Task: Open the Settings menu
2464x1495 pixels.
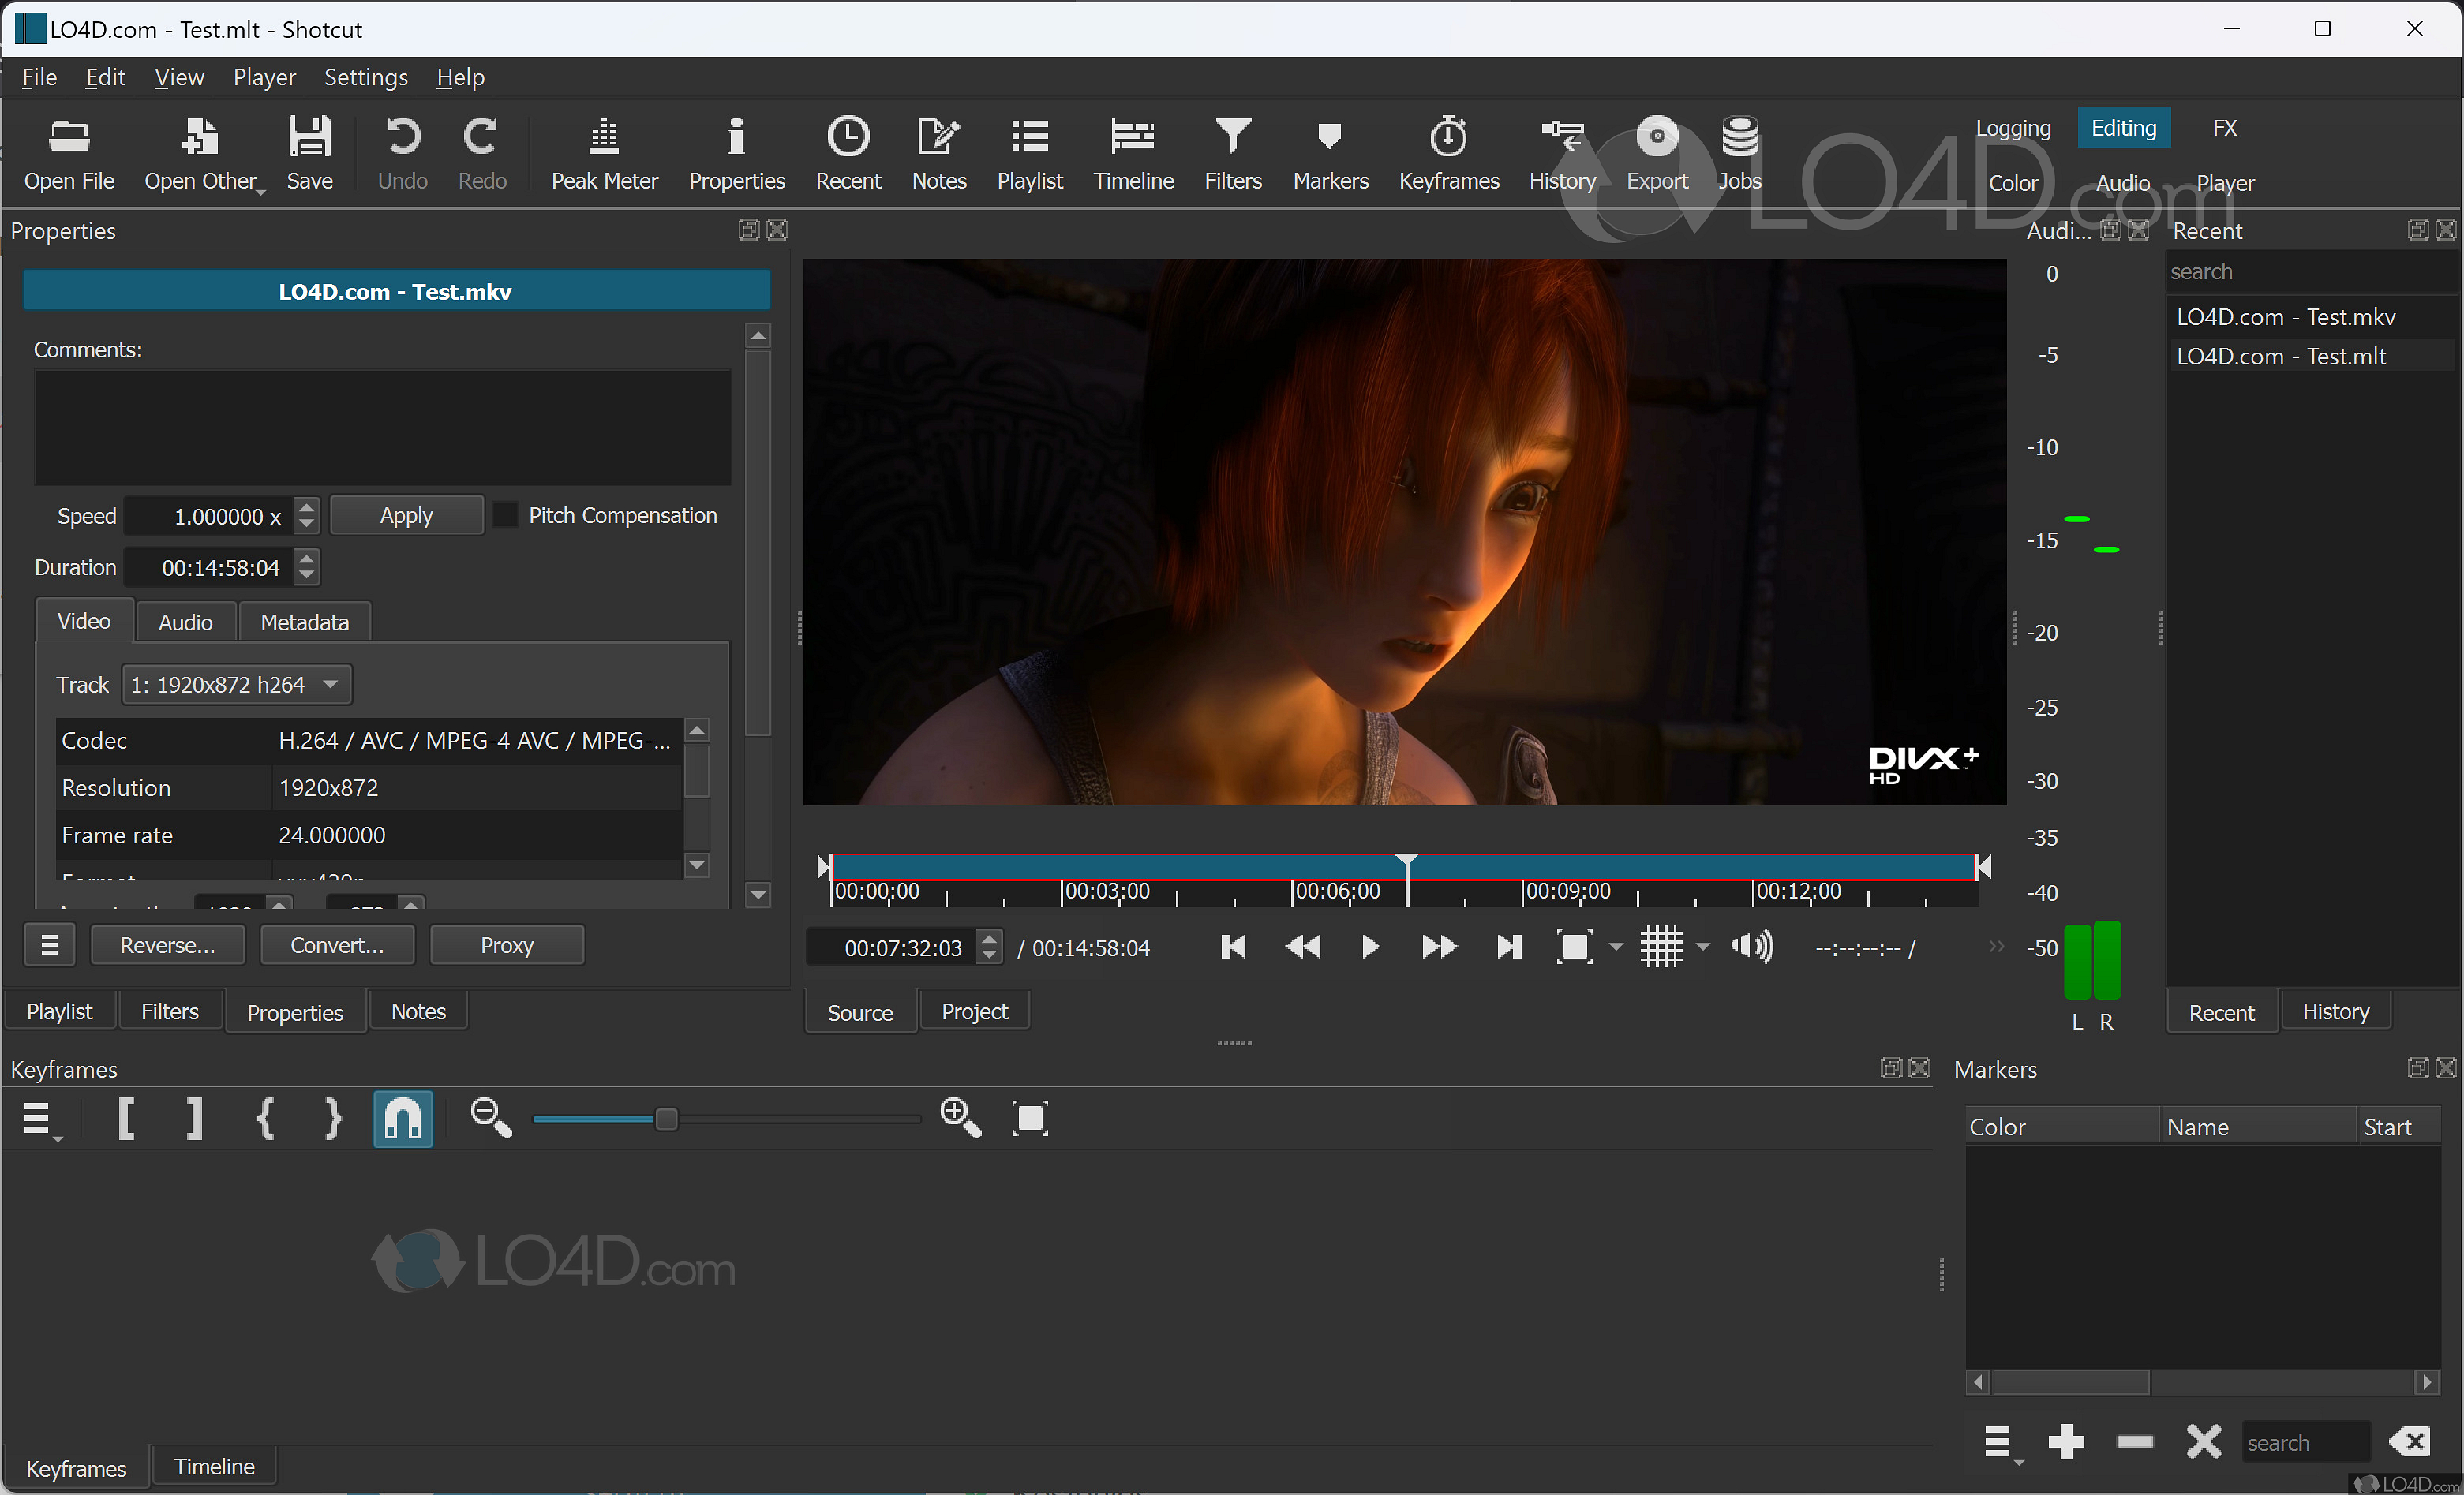Action: point(365,77)
